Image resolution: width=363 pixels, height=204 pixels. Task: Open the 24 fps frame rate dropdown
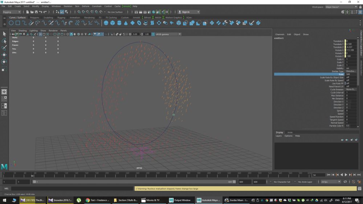click(x=331, y=182)
